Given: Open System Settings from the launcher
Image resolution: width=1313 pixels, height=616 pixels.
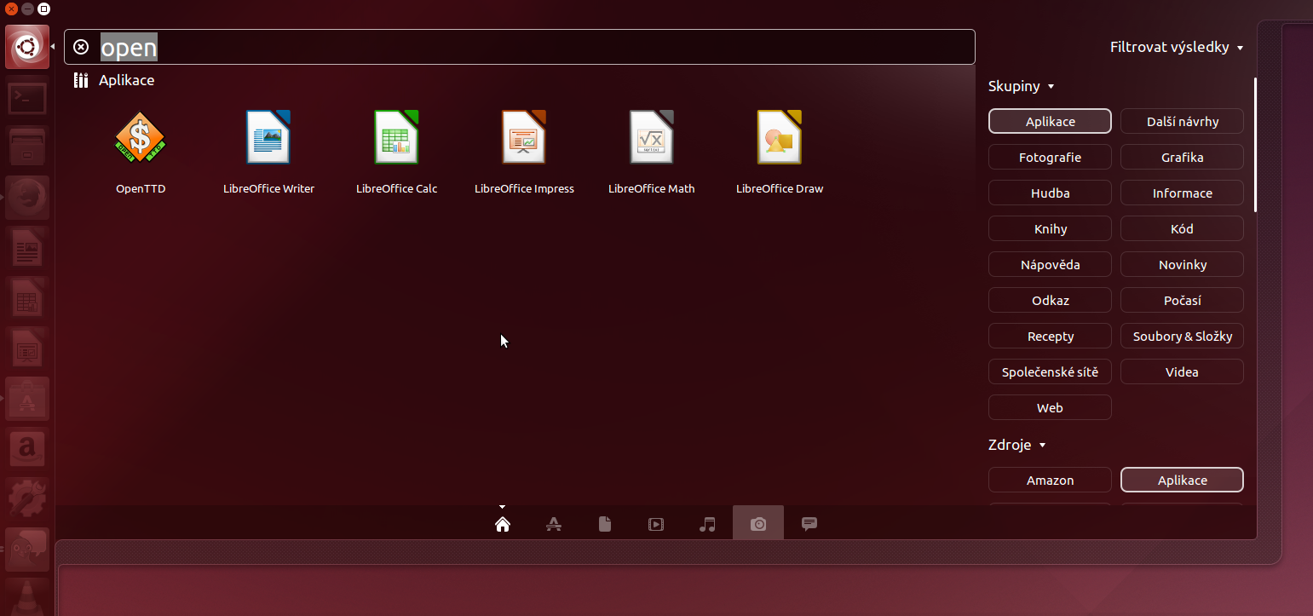Looking at the screenshot, I should [27, 499].
